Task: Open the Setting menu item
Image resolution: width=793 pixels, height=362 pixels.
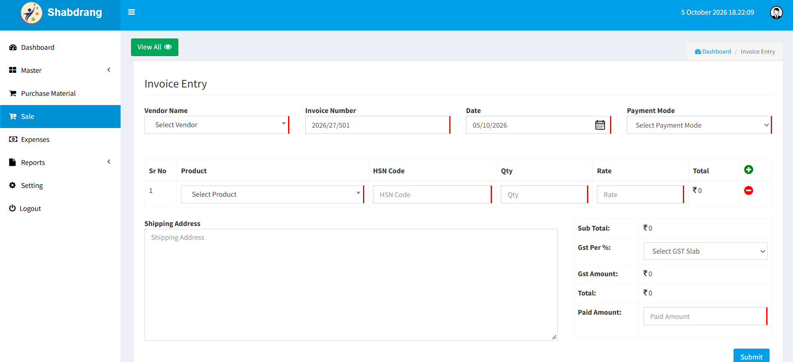Action: pyautogui.click(x=60, y=185)
